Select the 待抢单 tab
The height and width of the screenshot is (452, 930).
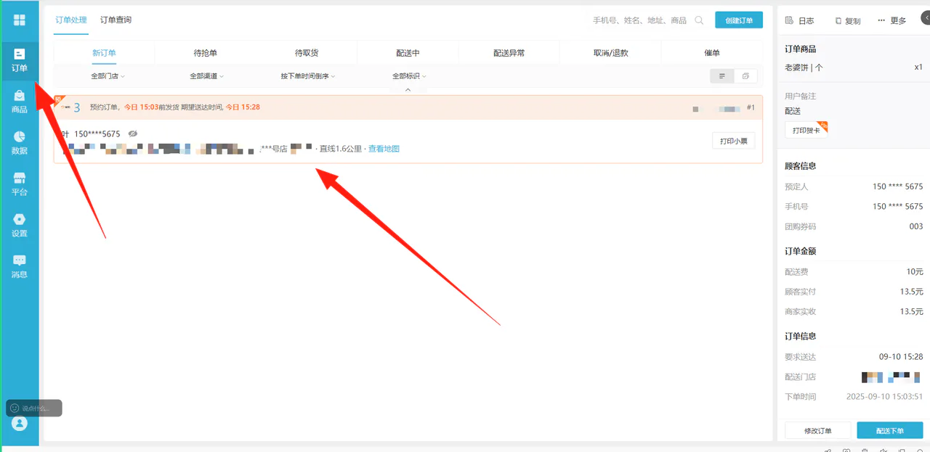pos(206,53)
